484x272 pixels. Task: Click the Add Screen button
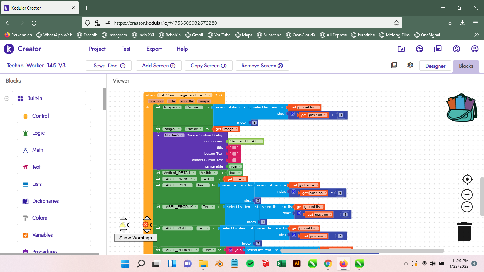click(159, 66)
